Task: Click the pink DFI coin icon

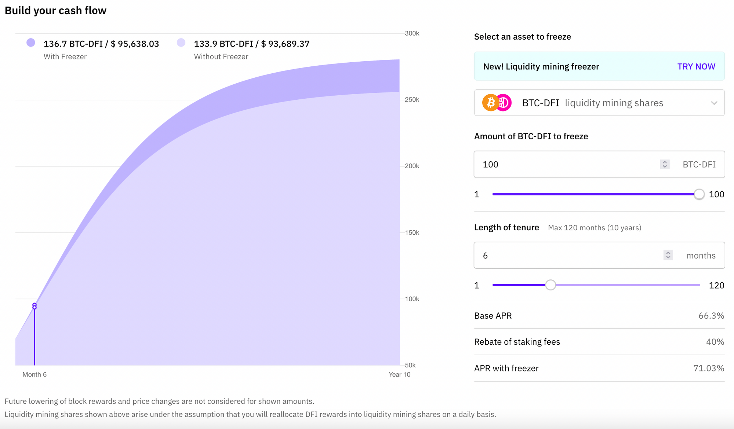Action: coord(505,103)
